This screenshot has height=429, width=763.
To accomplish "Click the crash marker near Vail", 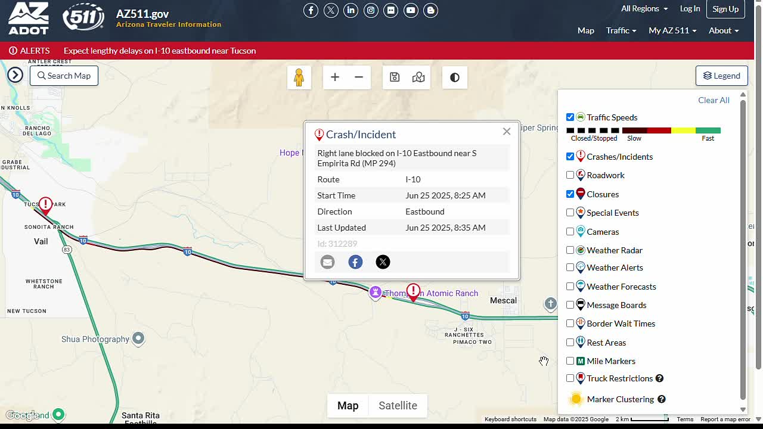I will 45,206.
